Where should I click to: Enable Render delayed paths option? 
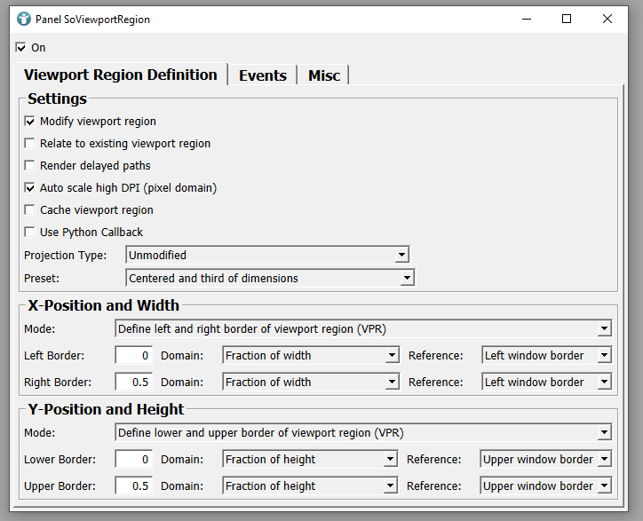coord(30,166)
